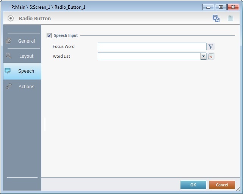Close the Radio_Button_1 properties window
243x194 pixels.
[x=234, y=7]
